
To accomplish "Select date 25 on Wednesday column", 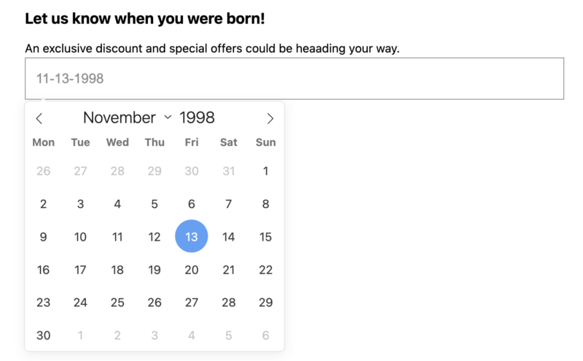I will (117, 303).
